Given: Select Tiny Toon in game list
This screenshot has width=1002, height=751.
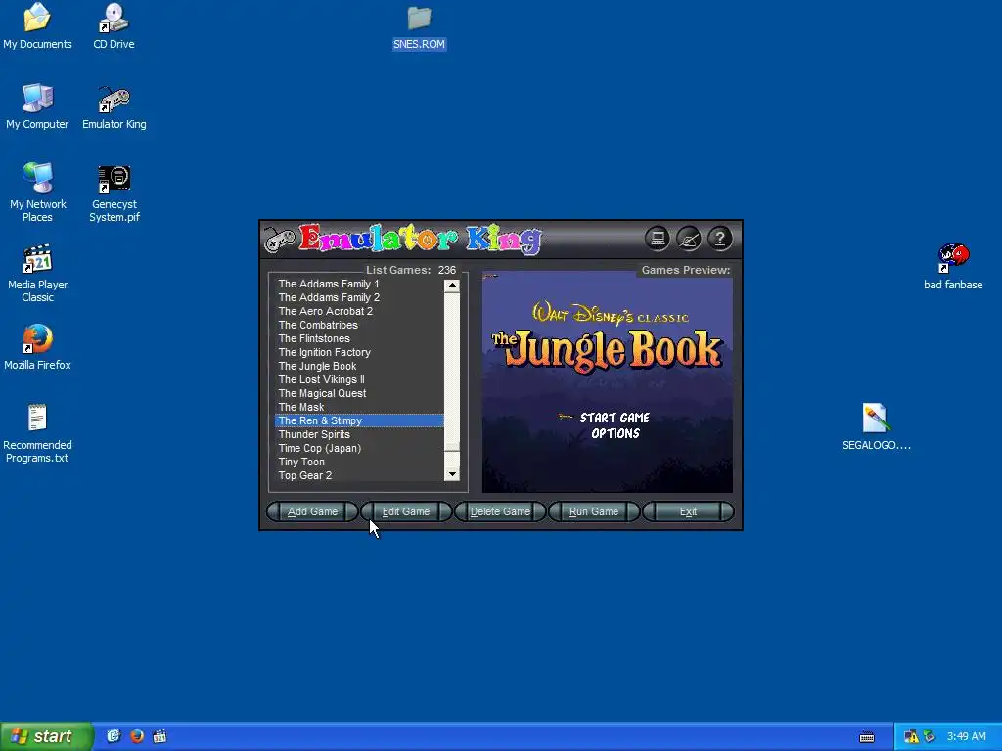Looking at the screenshot, I should point(359,462).
